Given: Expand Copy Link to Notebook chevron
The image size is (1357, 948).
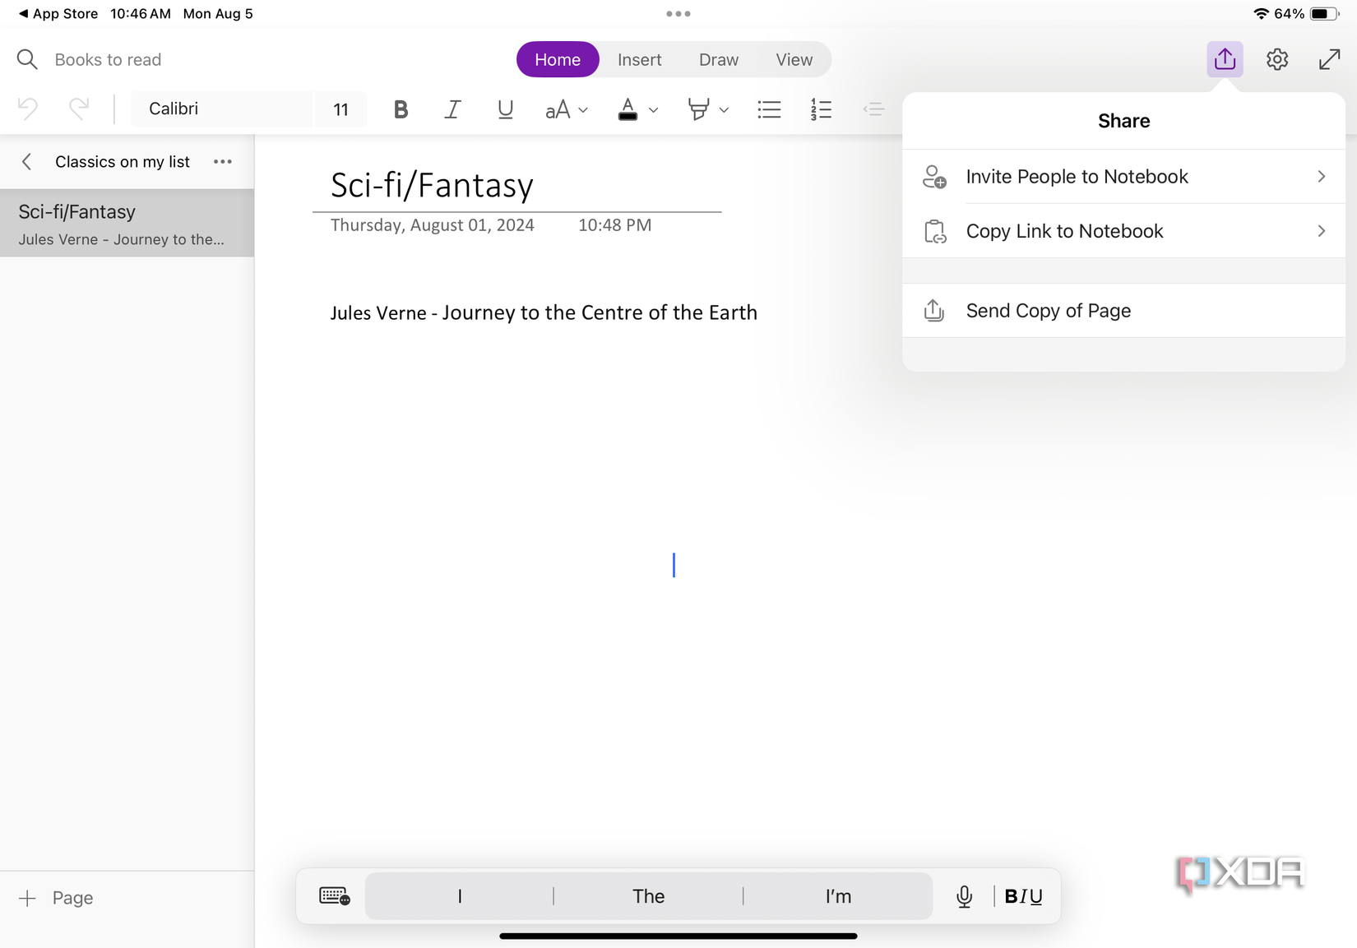Looking at the screenshot, I should coord(1322,231).
